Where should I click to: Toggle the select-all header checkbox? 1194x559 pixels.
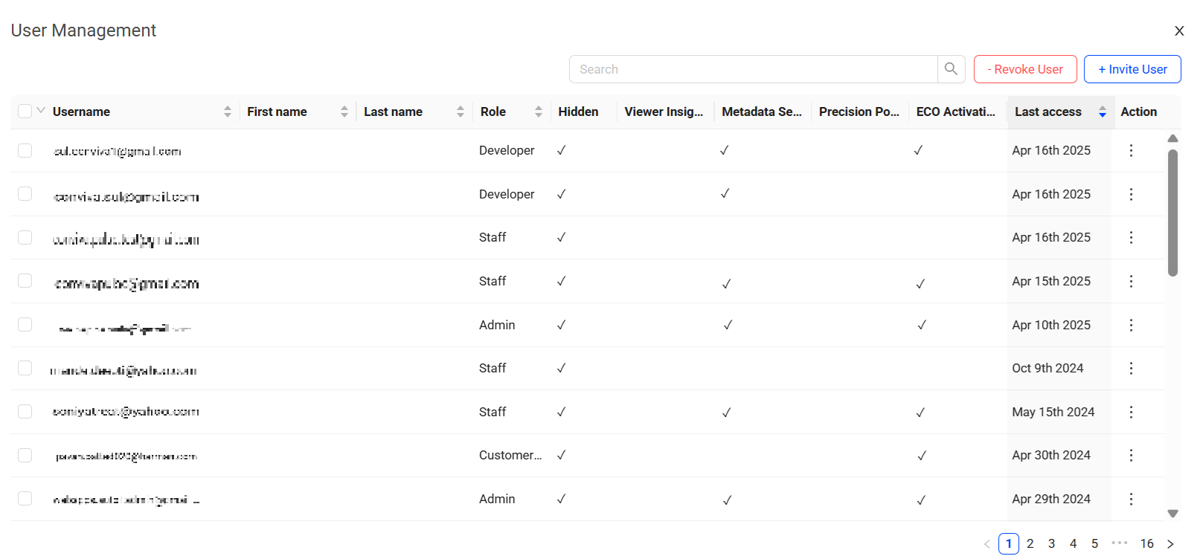(x=25, y=112)
